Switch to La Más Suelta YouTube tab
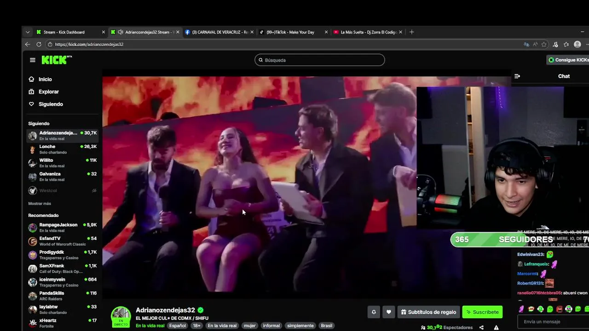589x331 pixels. click(368, 32)
